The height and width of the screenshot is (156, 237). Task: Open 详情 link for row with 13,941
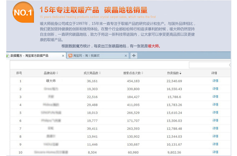coord(215,136)
